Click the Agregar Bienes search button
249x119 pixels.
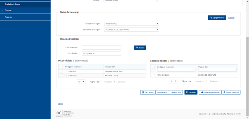point(217,18)
